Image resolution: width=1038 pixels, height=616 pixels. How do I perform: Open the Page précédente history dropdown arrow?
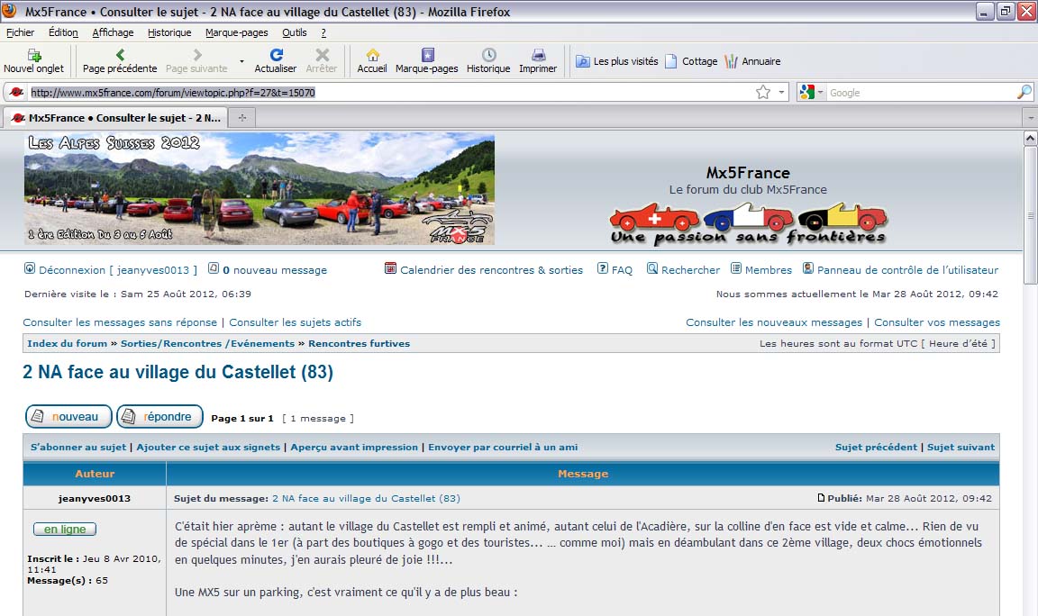pos(241,61)
